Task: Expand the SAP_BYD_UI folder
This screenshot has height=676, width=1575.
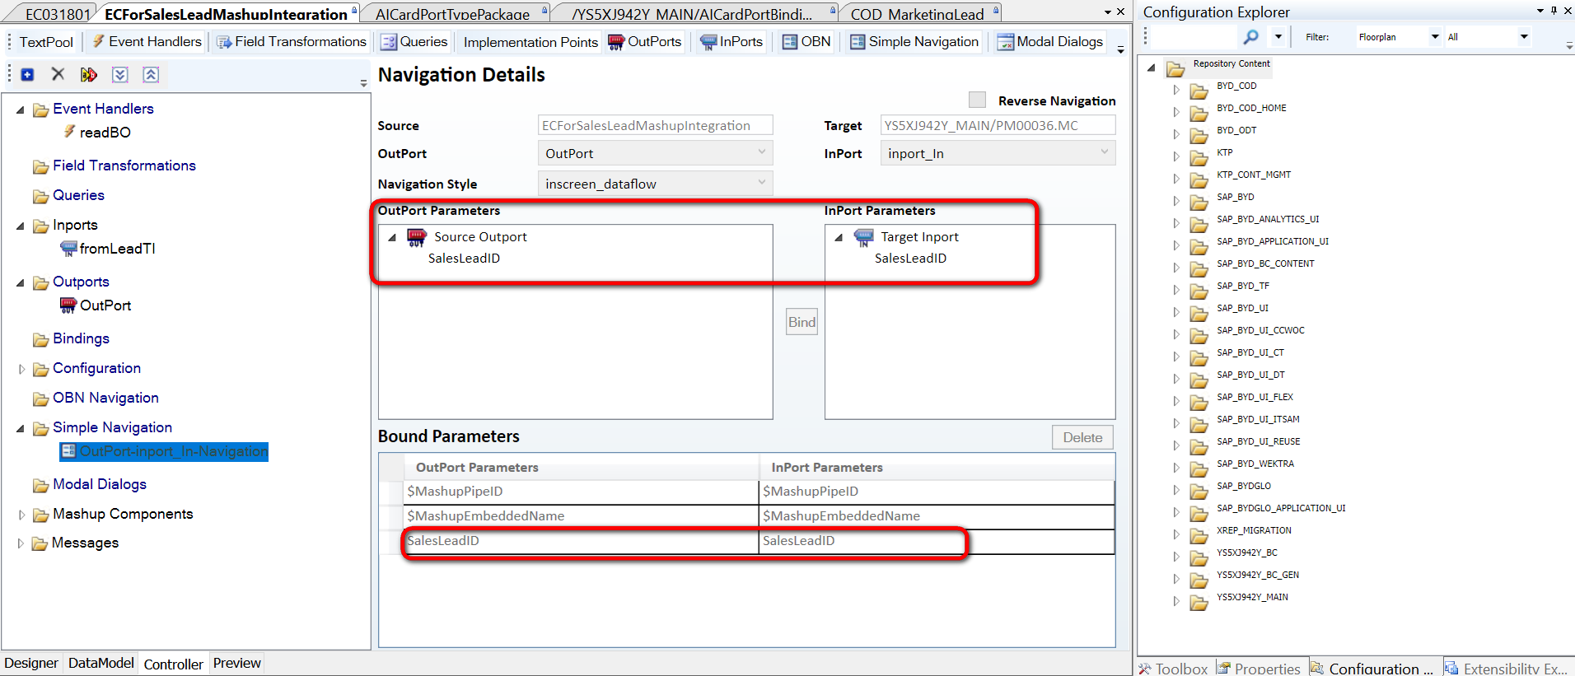Action: tap(1177, 311)
